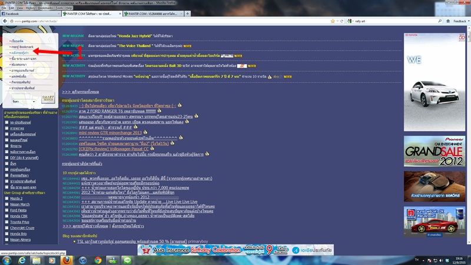471x265 pixels.
Task: Open the Help menu
Action: [69, 8]
